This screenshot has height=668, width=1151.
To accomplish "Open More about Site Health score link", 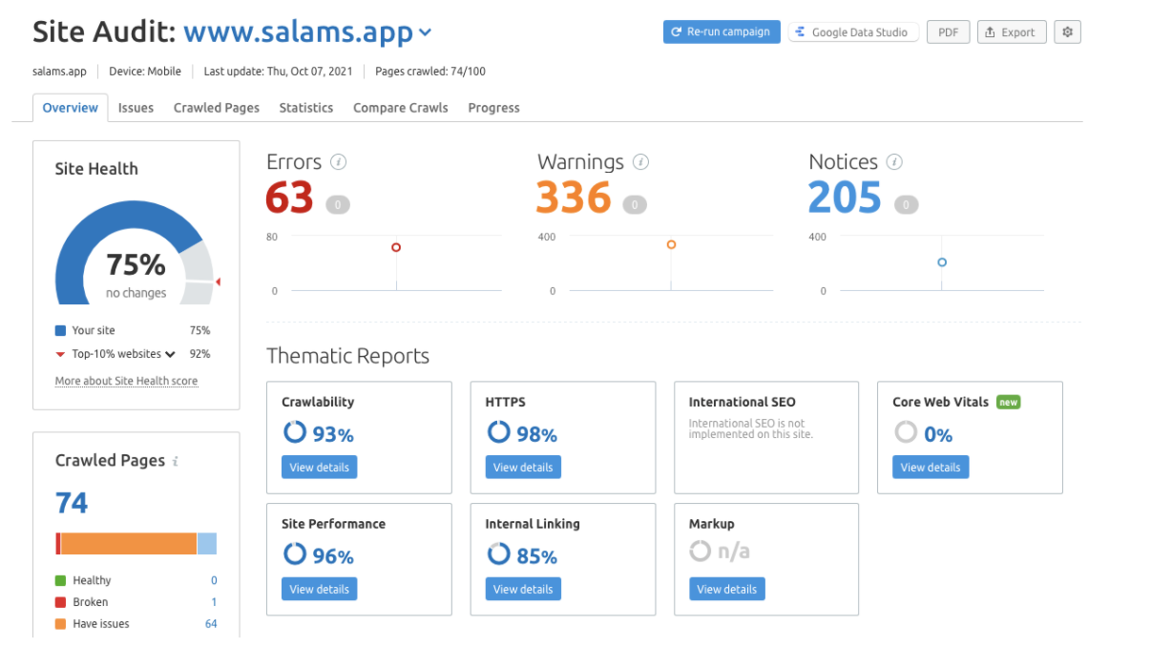I will 126,380.
